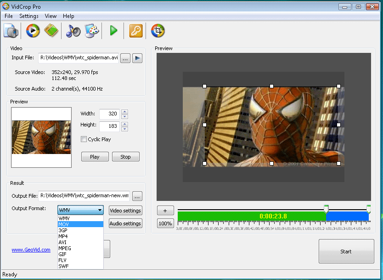Click the middle-right crop handle
This screenshot has height=280, width=383.
(x=338, y=125)
